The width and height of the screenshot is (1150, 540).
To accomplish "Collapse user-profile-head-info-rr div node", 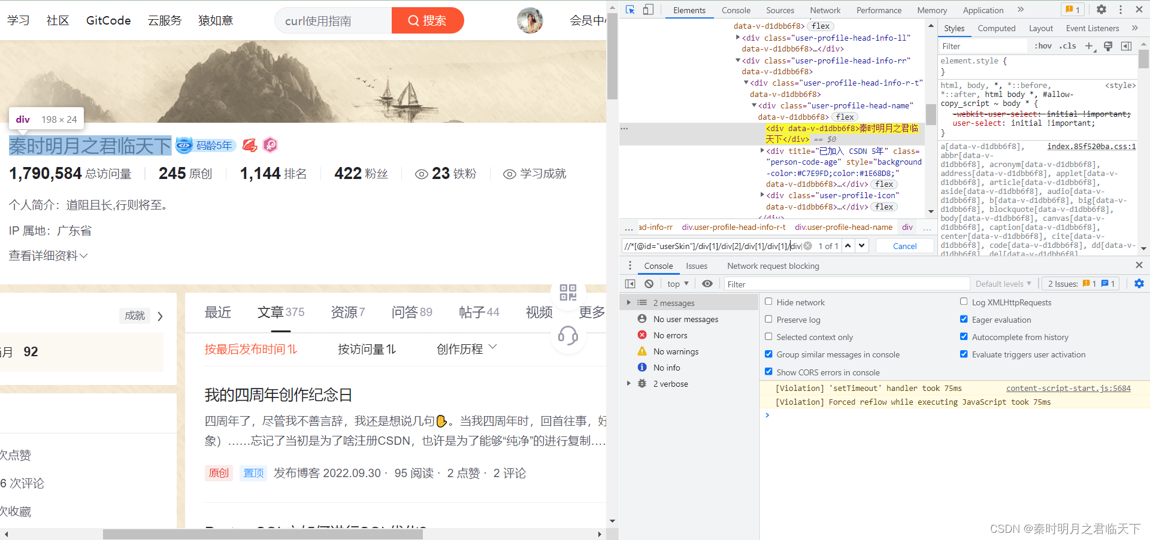I will coord(738,60).
